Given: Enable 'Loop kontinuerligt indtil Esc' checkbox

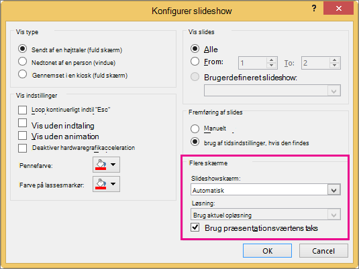Looking at the screenshot, I should click(x=22, y=110).
